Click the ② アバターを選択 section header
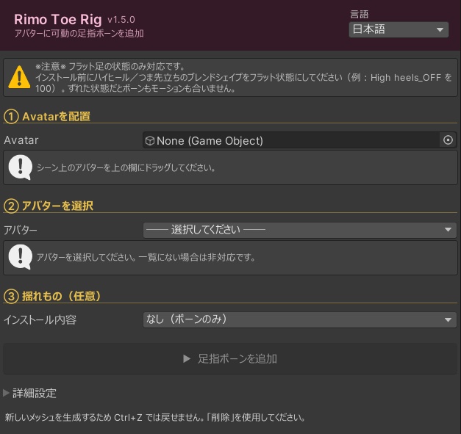Screen dimensions: 461x434 tap(49, 206)
